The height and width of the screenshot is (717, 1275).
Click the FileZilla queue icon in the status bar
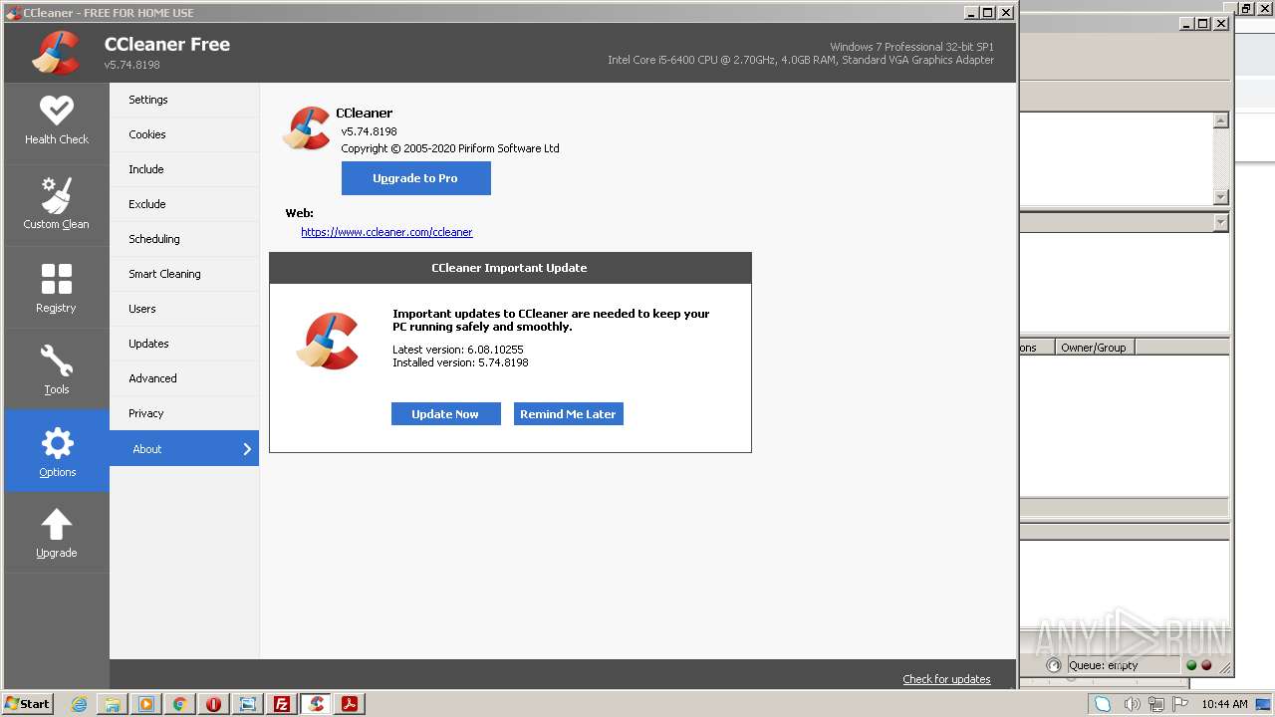pos(1055,665)
